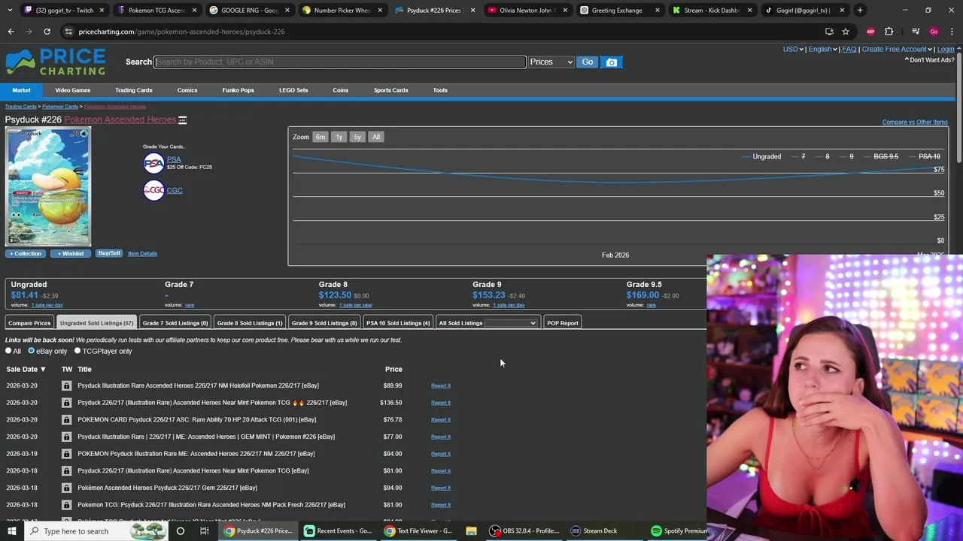Select eBay only radio button
The image size is (963, 541).
[x=31, y=351]
